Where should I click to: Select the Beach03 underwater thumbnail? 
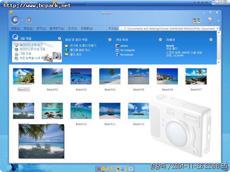click(x=81, y=76)
